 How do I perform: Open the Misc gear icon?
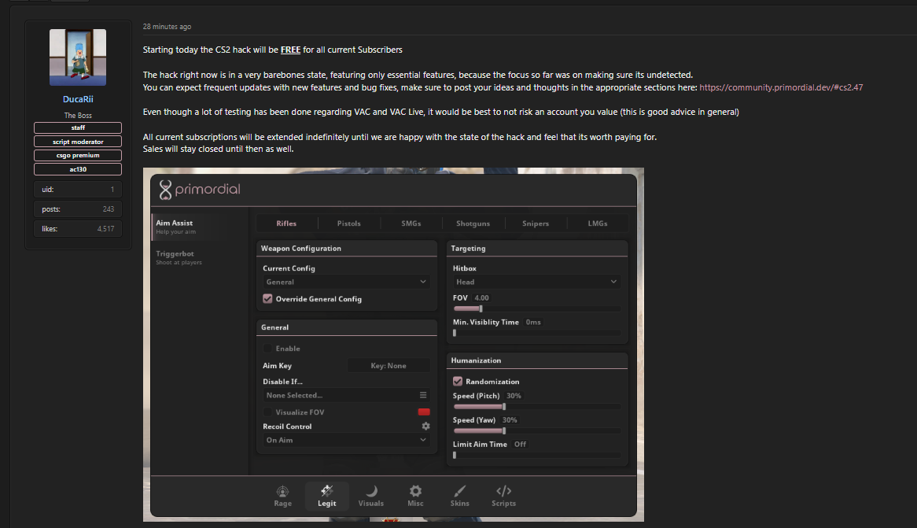click(415, 490)
